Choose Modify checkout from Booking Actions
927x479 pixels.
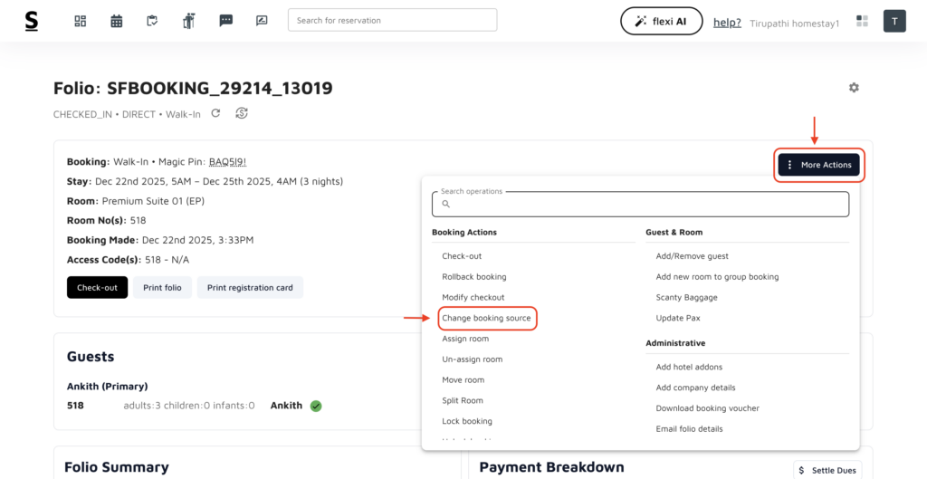click(473, 297)
